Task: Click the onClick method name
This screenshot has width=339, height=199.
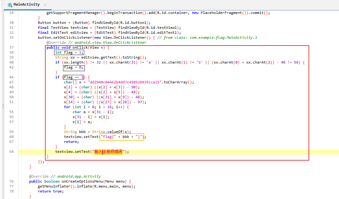Action: click(x=80, y=47)
